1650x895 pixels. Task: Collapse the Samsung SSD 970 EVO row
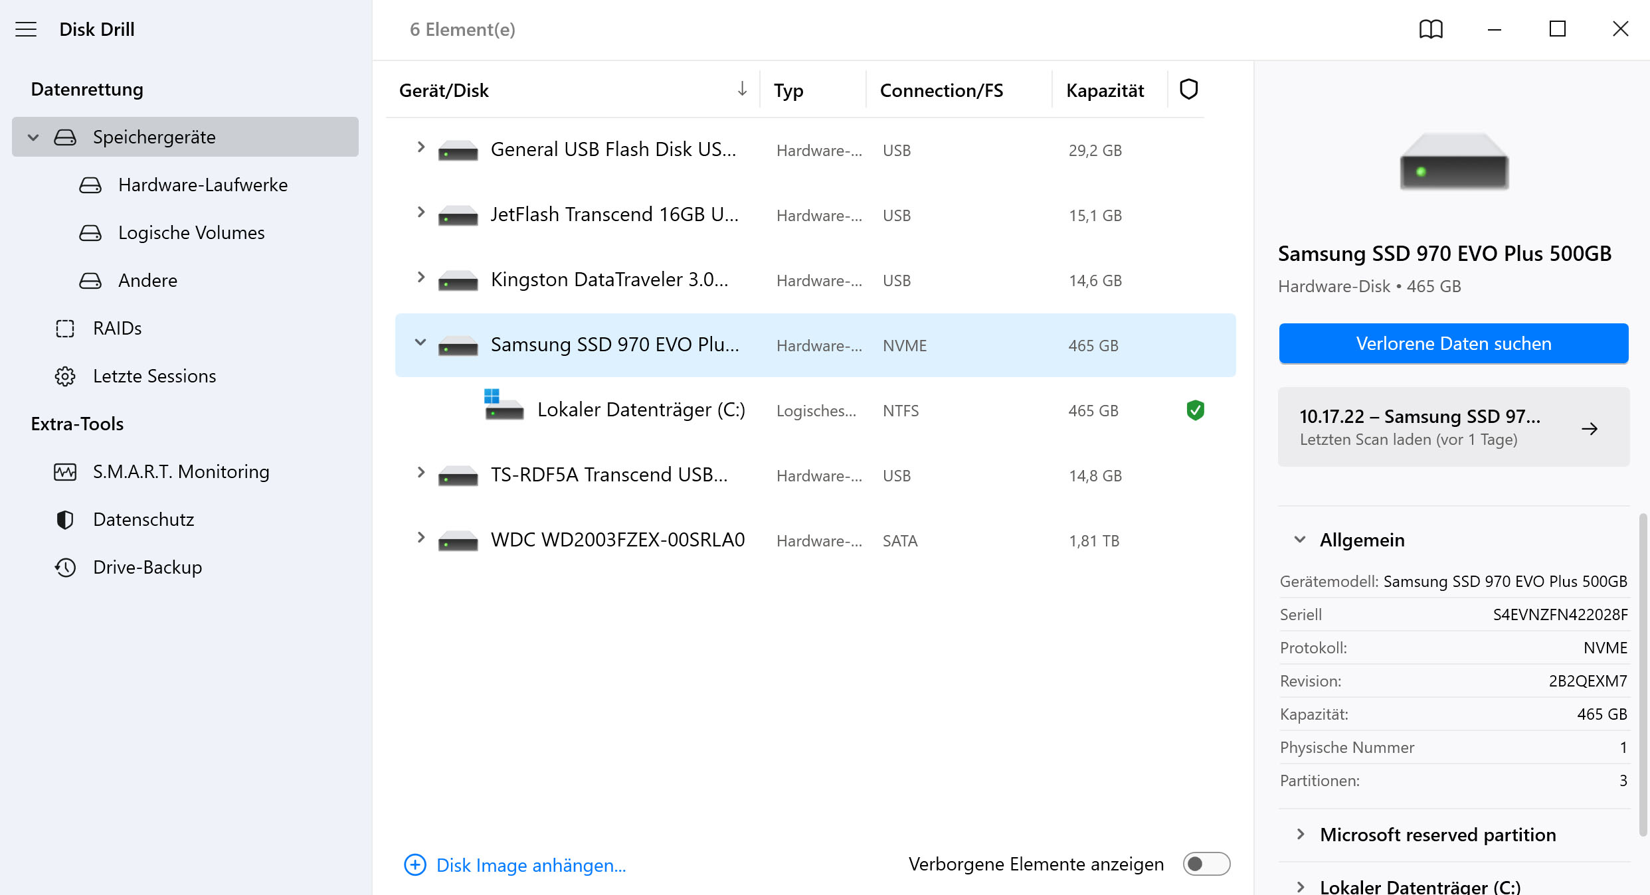tap(420, 343)
